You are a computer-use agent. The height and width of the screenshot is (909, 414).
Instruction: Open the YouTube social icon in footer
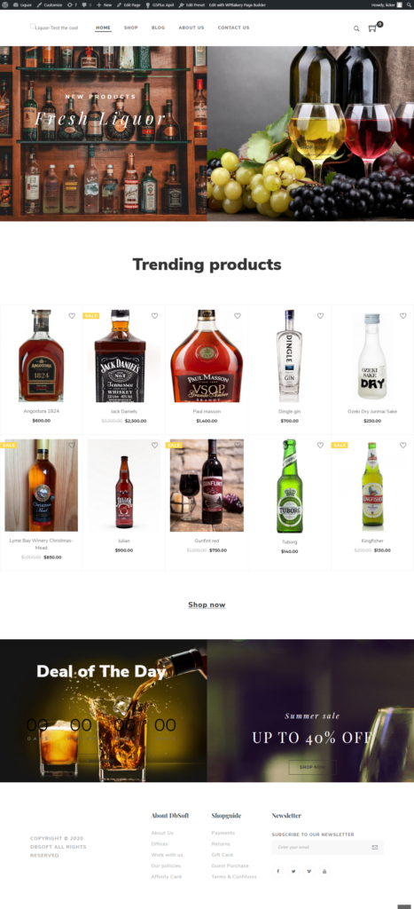click(x=324, y=871)
